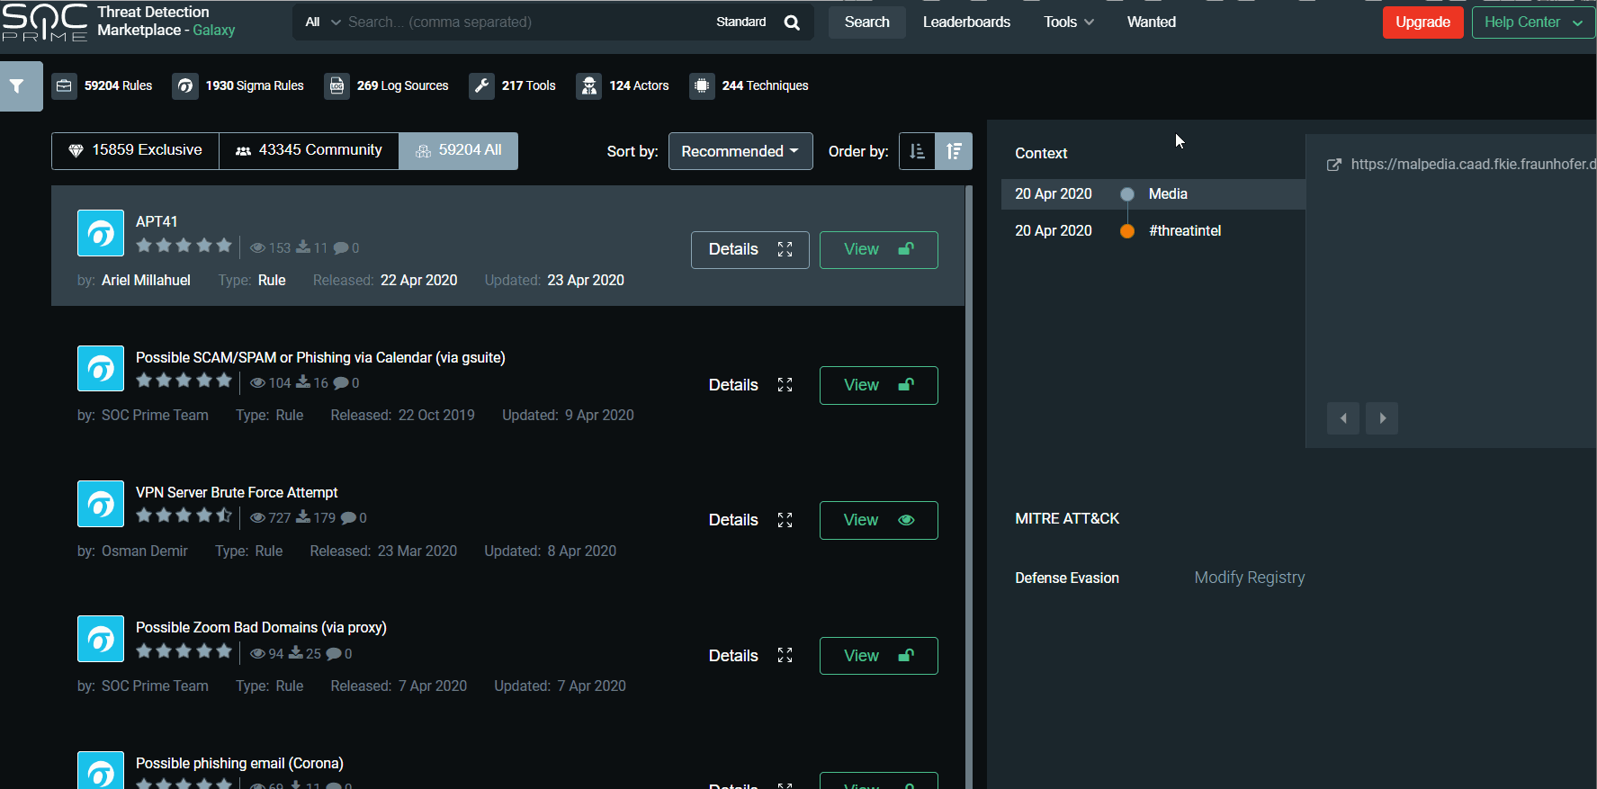Click the star rating of VPN Server Brute Force
This screenshot has width=1597, height=789.
click(x=184, y=516)
